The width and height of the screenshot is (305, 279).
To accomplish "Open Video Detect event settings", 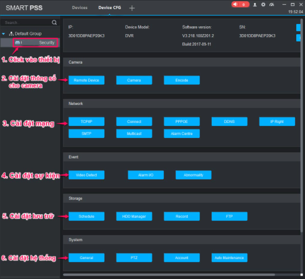I will [86, 175].
